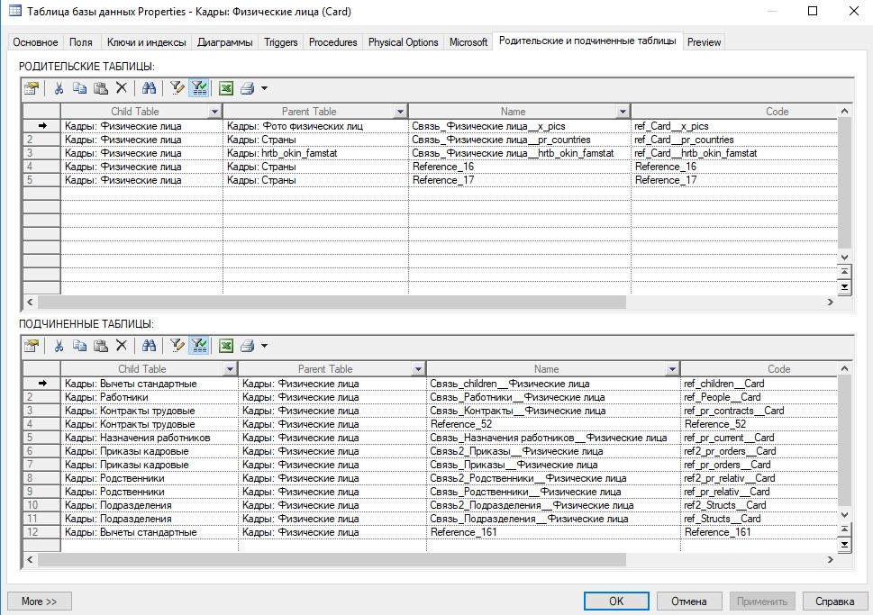Copy selected row in the parent tables toolbar
873x615 pixels.
coord(79,88)
